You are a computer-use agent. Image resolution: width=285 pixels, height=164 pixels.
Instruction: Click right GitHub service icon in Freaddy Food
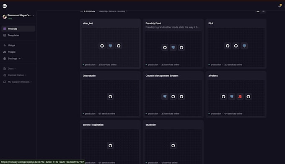pyautogui.click(x=181, y=48)
